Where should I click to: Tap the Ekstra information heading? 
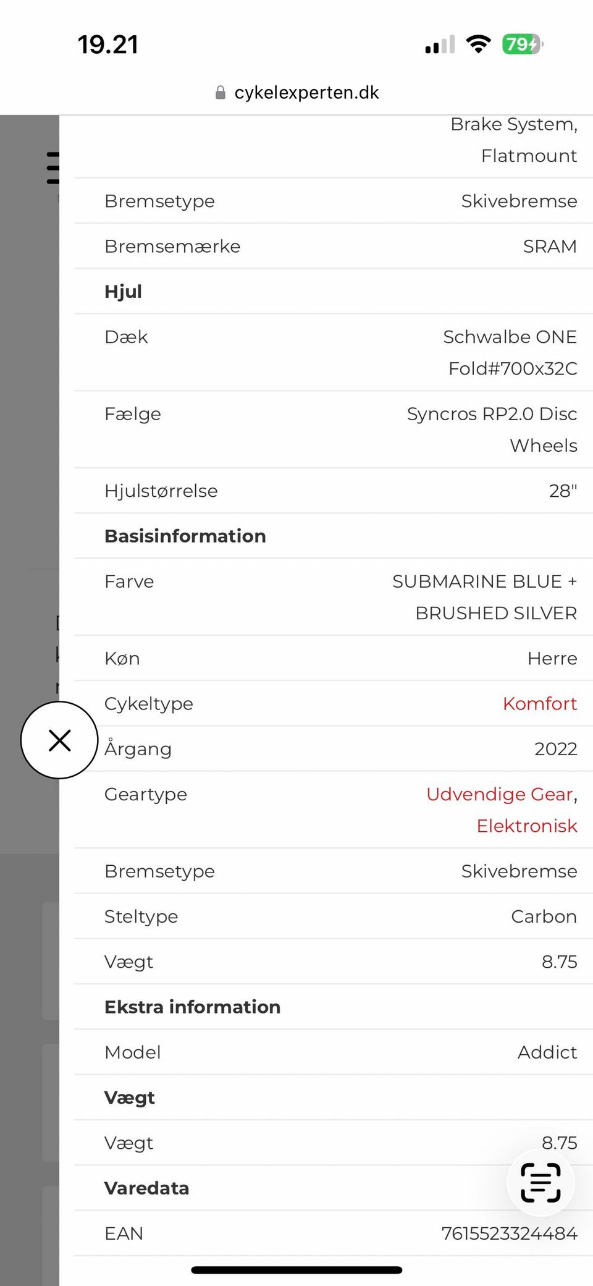click(x=192, y=1007)
